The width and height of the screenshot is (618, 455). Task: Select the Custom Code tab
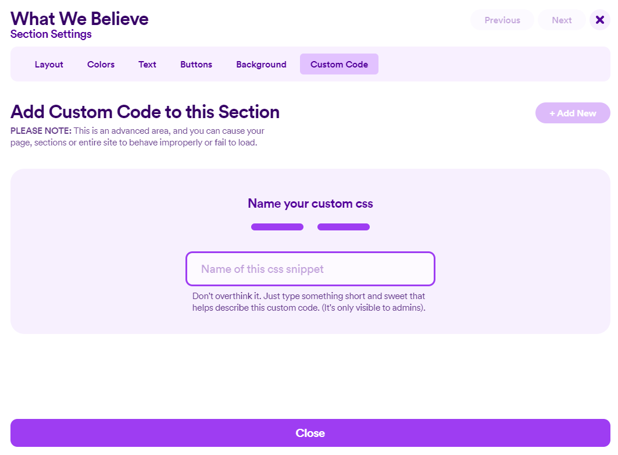pyautogui.click(x=339, y=64)
